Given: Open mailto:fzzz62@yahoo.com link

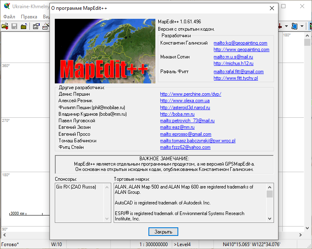Looking at the screenshot, I should [185, 147].
